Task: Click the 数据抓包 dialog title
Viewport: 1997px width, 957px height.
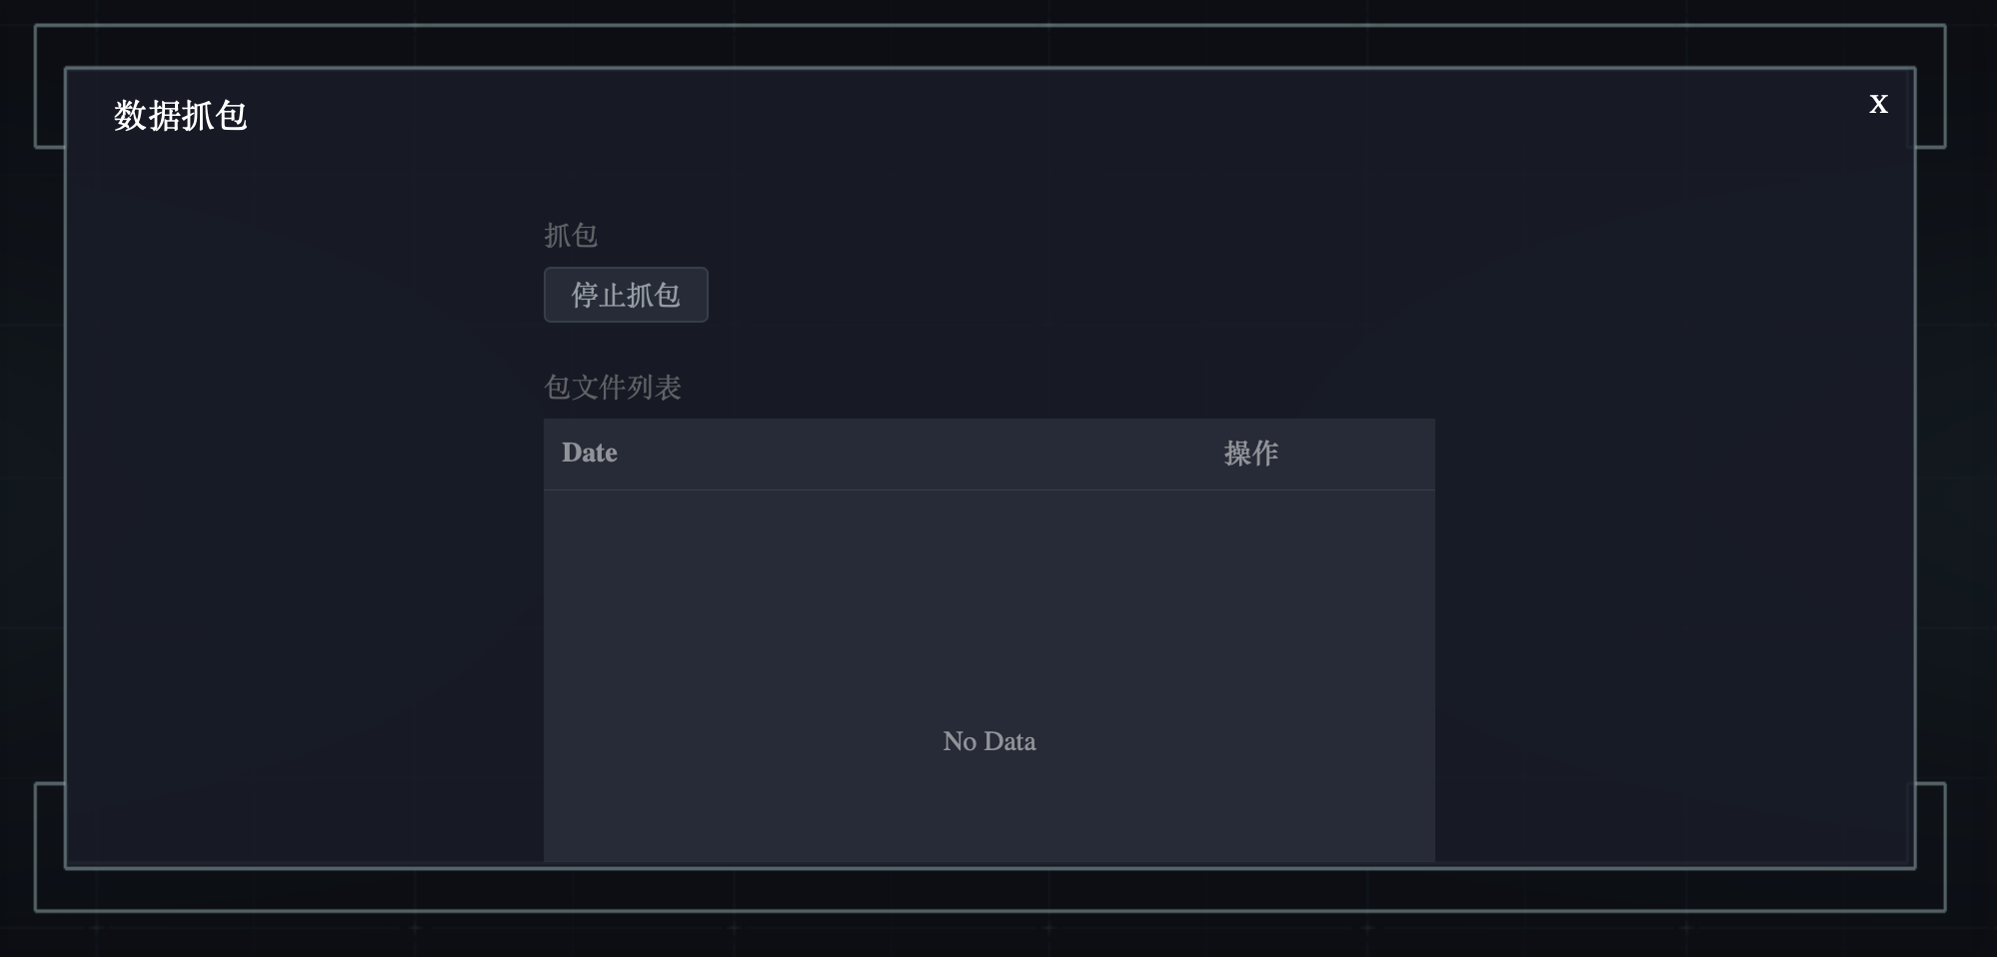Action: 180,116
